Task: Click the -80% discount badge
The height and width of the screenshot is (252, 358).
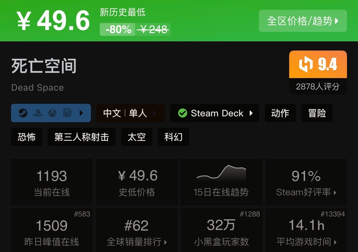Action: [117, 29]
